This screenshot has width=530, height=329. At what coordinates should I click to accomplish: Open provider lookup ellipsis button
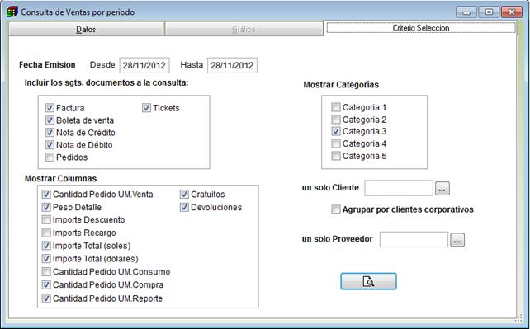(457, 240)
